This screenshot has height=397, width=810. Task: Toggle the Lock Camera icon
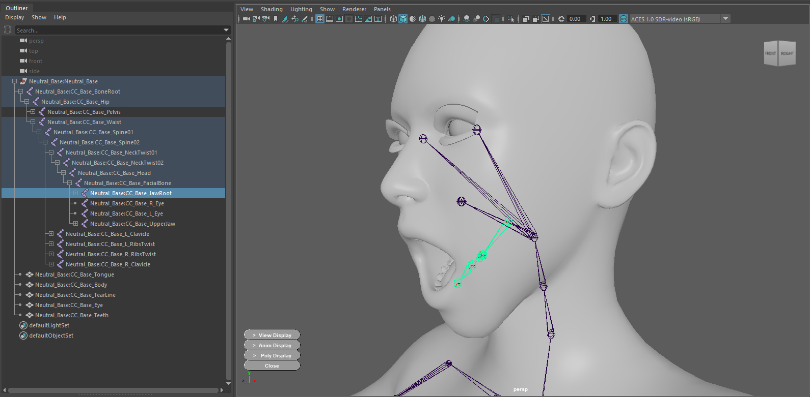[256, 19]
